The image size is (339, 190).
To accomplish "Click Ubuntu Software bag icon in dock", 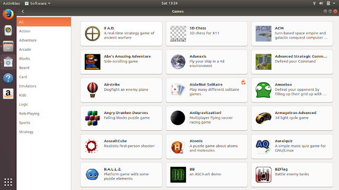I will (x=8, y=62).
